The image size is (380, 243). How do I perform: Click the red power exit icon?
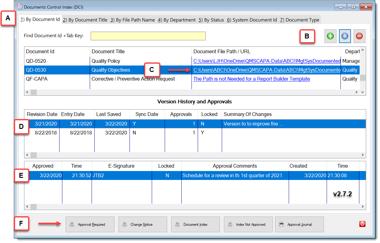(362, 224)
